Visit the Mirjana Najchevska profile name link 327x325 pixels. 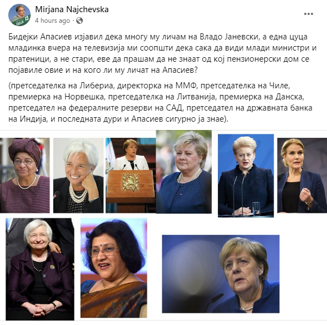(72, 9)
